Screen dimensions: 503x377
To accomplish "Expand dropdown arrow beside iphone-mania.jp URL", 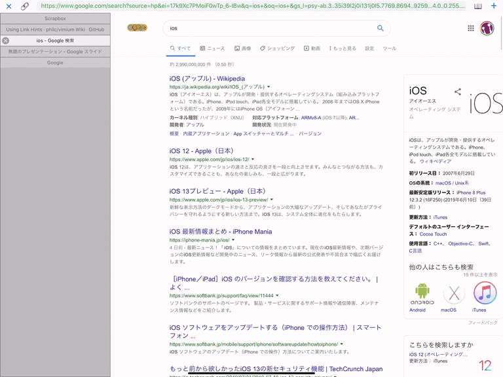I will (233, 240).
